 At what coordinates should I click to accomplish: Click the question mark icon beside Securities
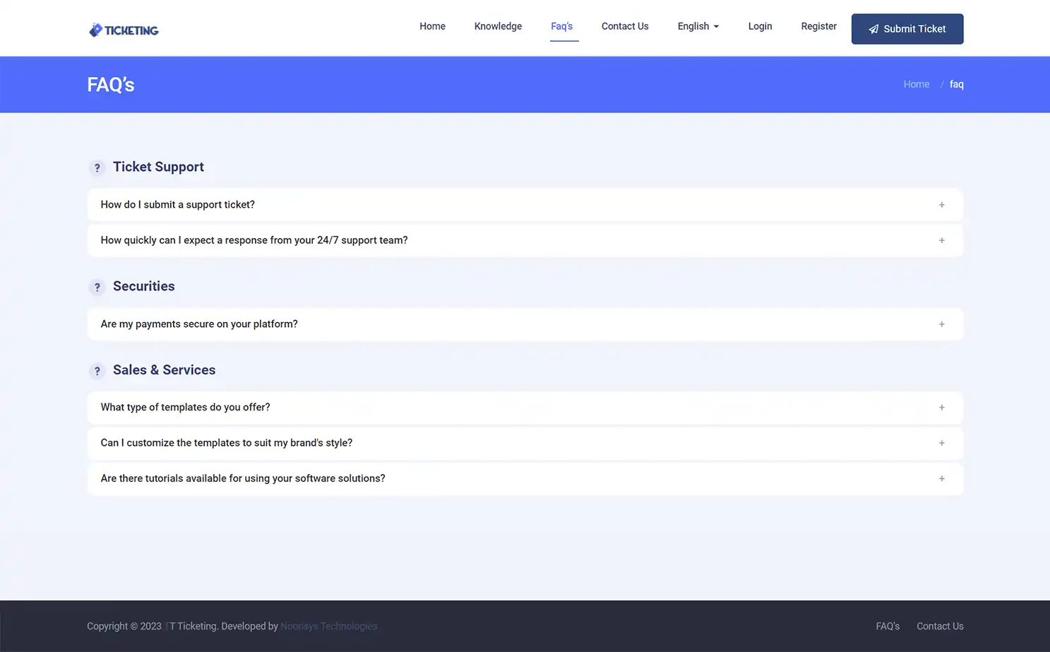click(x=97, y=287)
